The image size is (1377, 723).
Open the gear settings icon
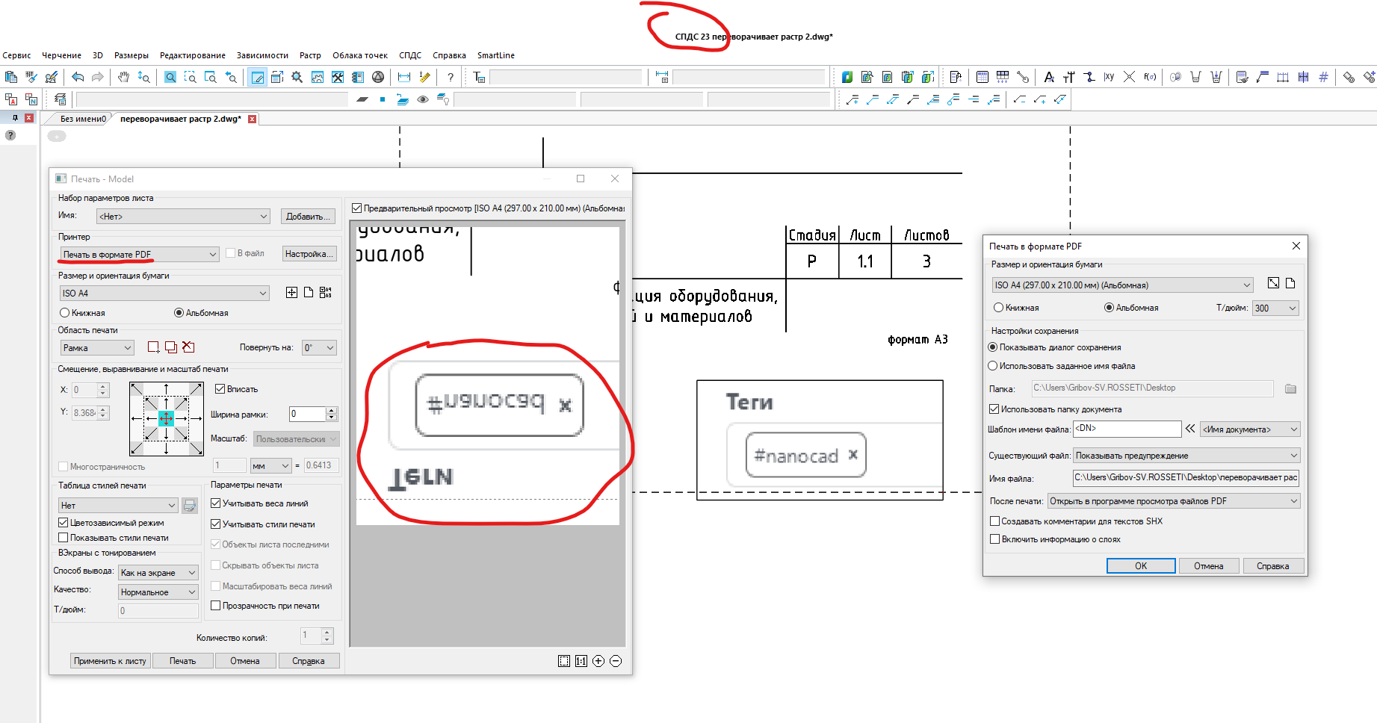297,77
